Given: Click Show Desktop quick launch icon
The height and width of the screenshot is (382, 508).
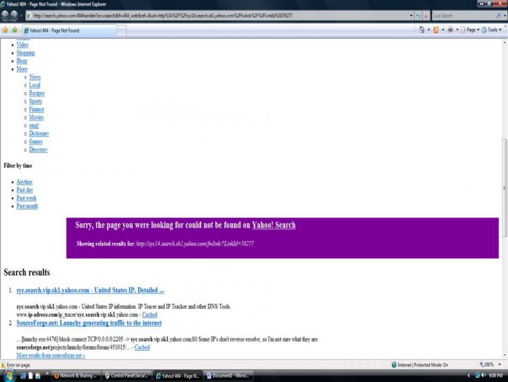Looking at the screenshot, I should pyautogui.click(x=22, y=376).
